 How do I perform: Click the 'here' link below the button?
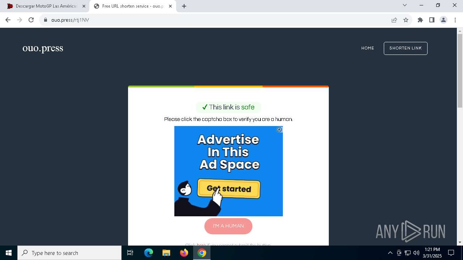(201, 245)
